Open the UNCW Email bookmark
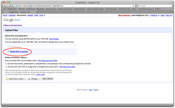Viewport: 175px width, 108px height. (12, 9)
